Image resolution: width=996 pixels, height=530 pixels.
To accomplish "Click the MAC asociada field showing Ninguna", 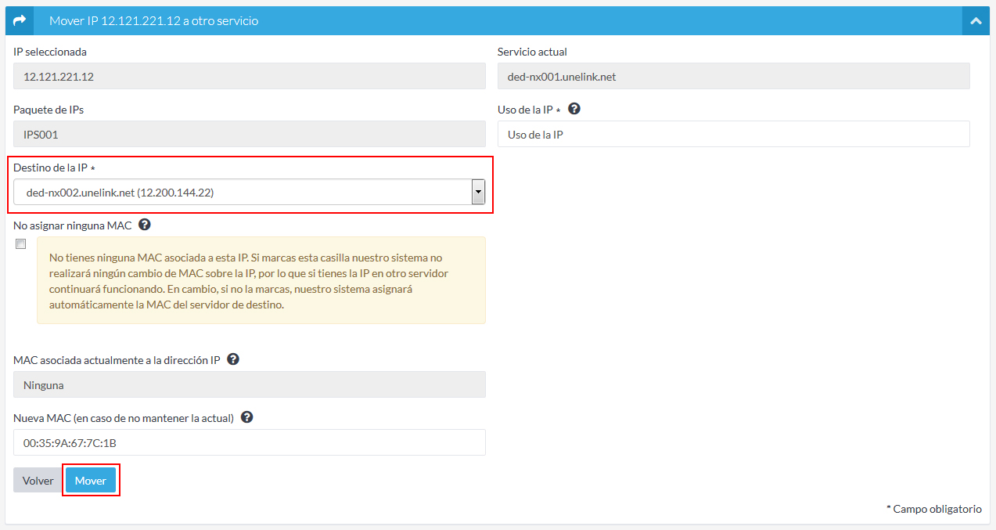I will [x=249, y=385].
